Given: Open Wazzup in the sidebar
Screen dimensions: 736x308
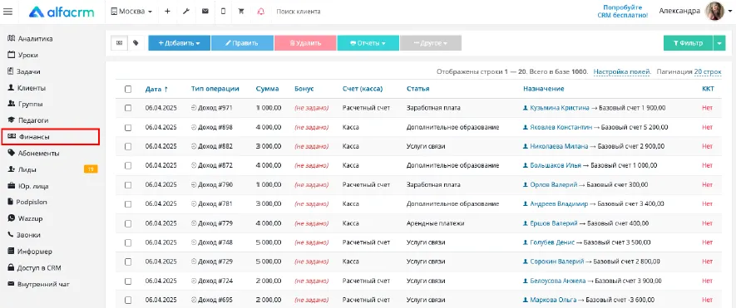Looking at the screenshot, I should coord(25,218).
